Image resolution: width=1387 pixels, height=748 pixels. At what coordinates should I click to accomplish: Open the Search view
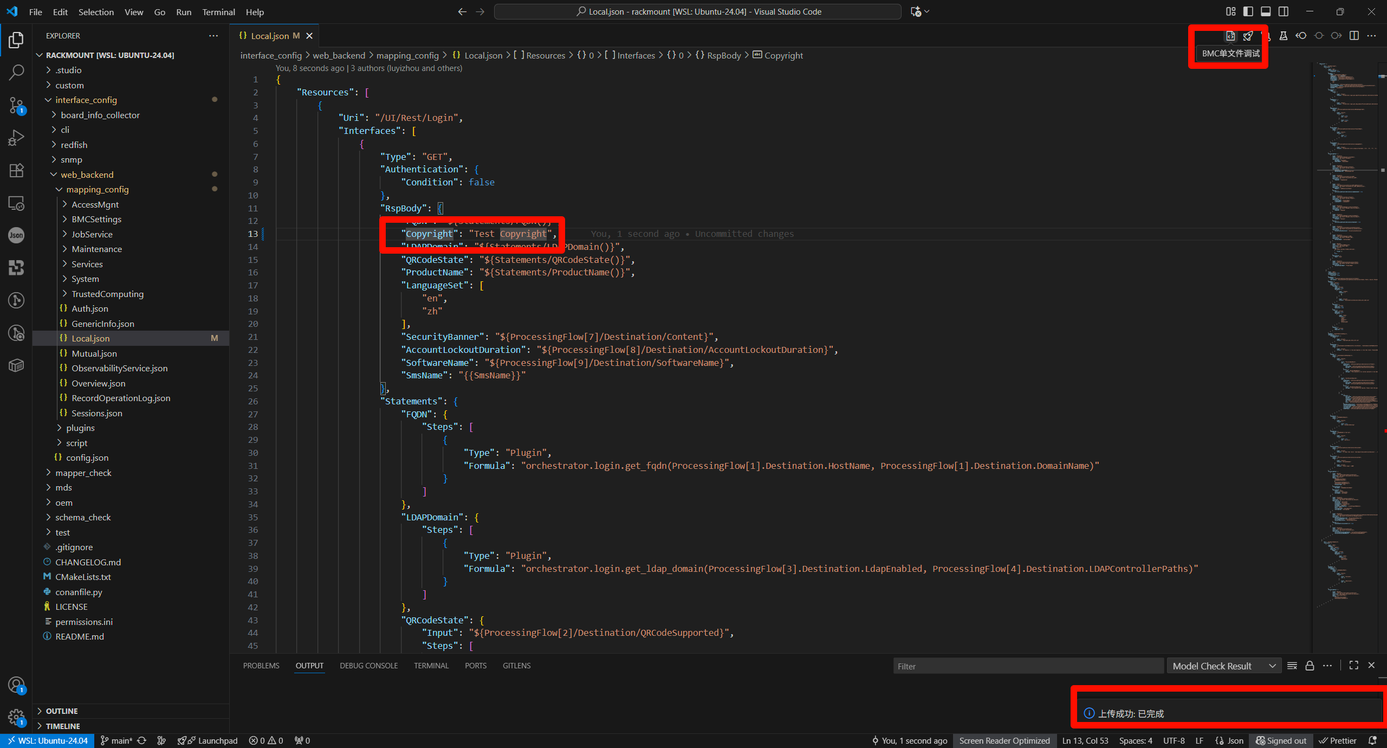coord(16,72)
